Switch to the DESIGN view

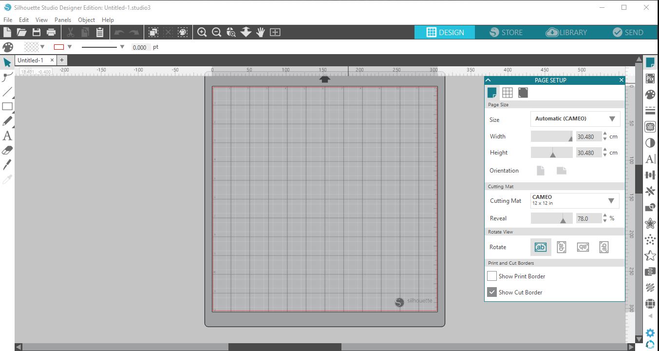[445, 32]
